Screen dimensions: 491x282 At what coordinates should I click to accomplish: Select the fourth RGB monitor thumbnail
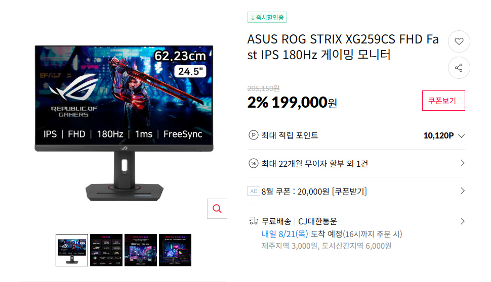[x=175, y=250]
